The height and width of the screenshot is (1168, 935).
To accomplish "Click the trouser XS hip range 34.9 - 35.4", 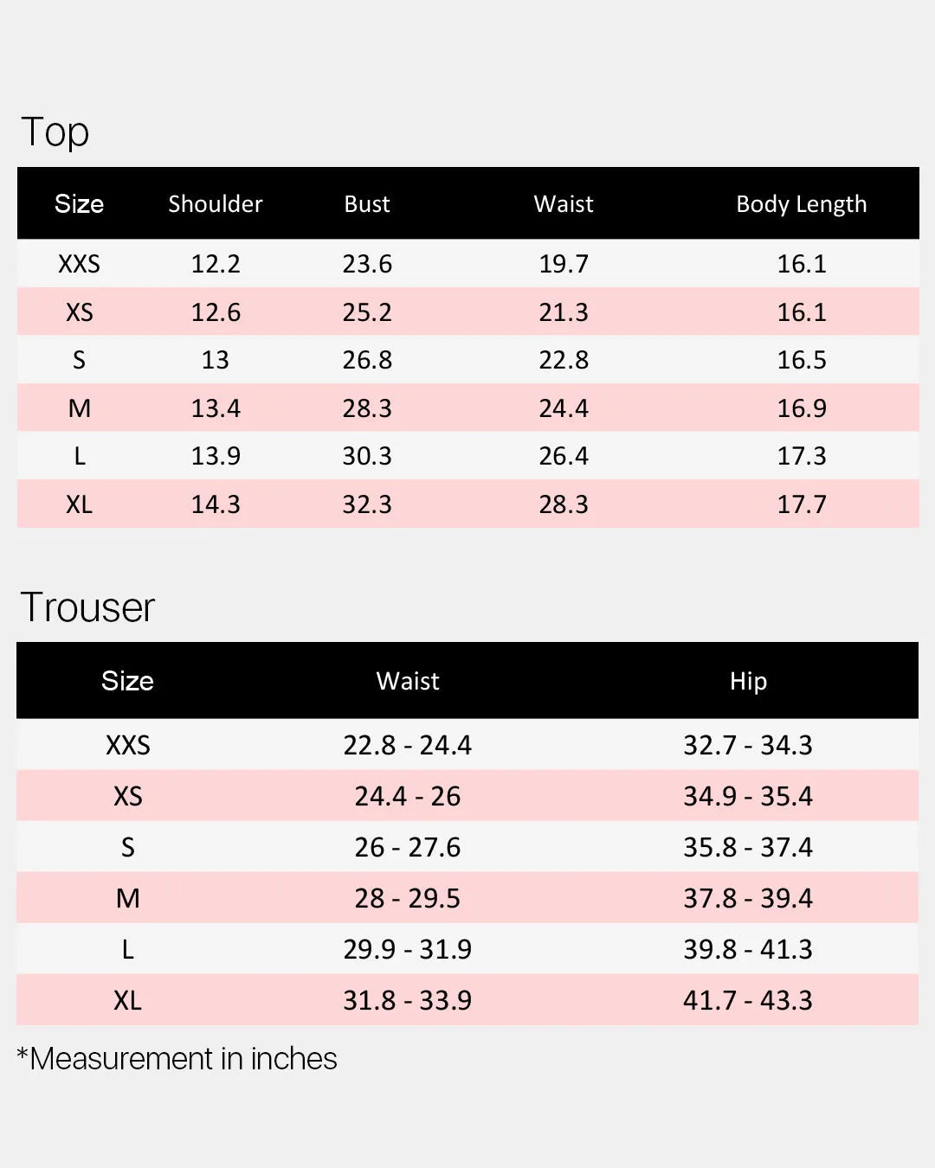I will pyautogui.click(x=748, y=796).
